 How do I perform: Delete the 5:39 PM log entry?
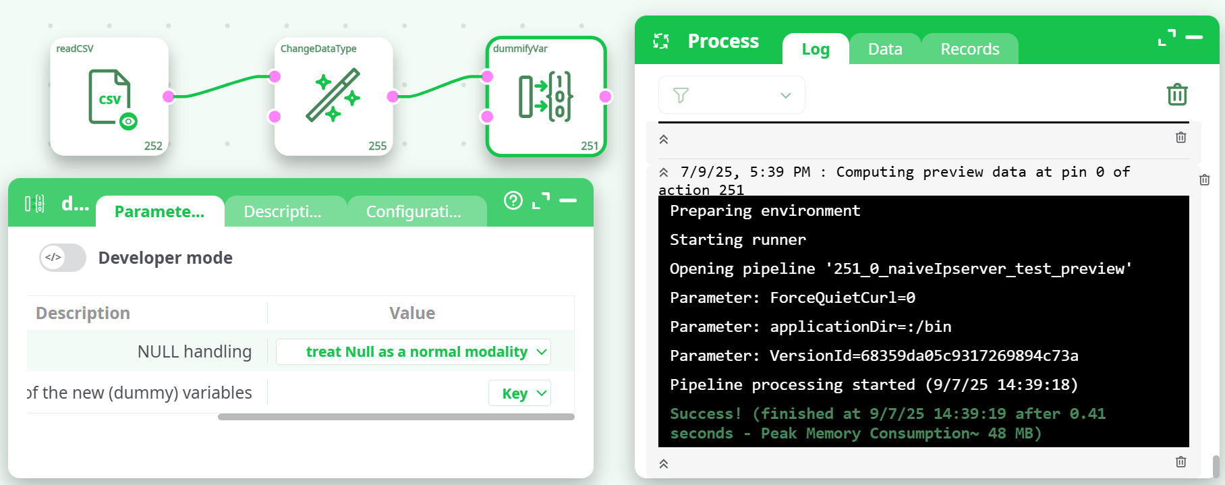1204,180
